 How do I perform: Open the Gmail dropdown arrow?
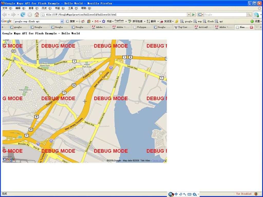click(100, 21)
